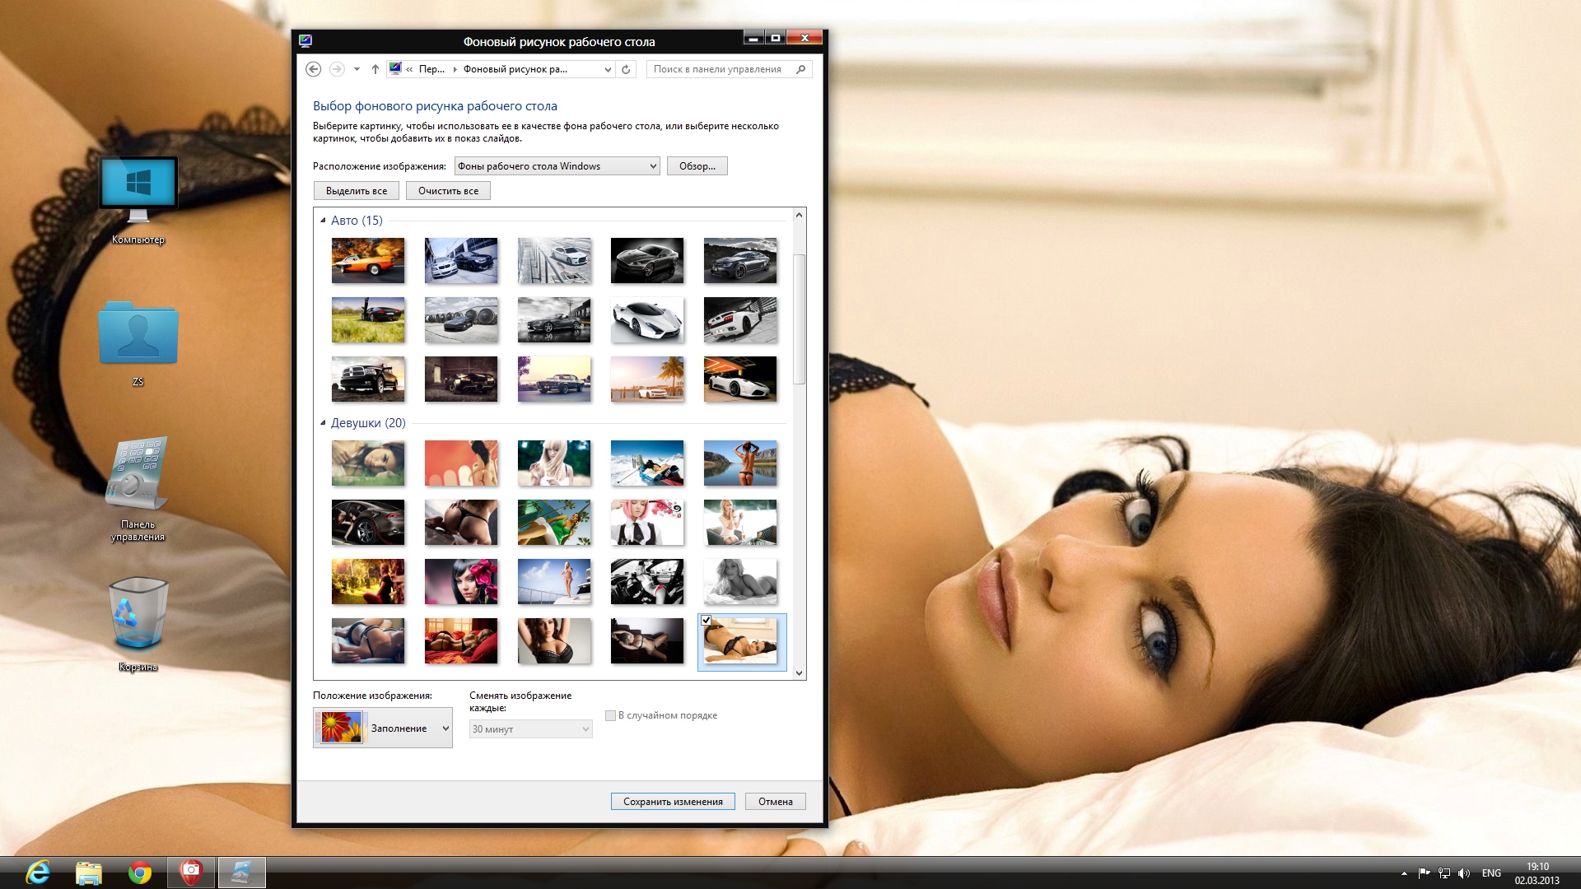Open the Расположение изображения dropdown
This screenshot has height=889, width=1581.
[x=557, y=166]
